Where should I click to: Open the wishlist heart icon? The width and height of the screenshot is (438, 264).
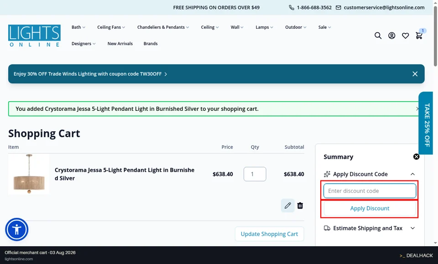(405, 36)
